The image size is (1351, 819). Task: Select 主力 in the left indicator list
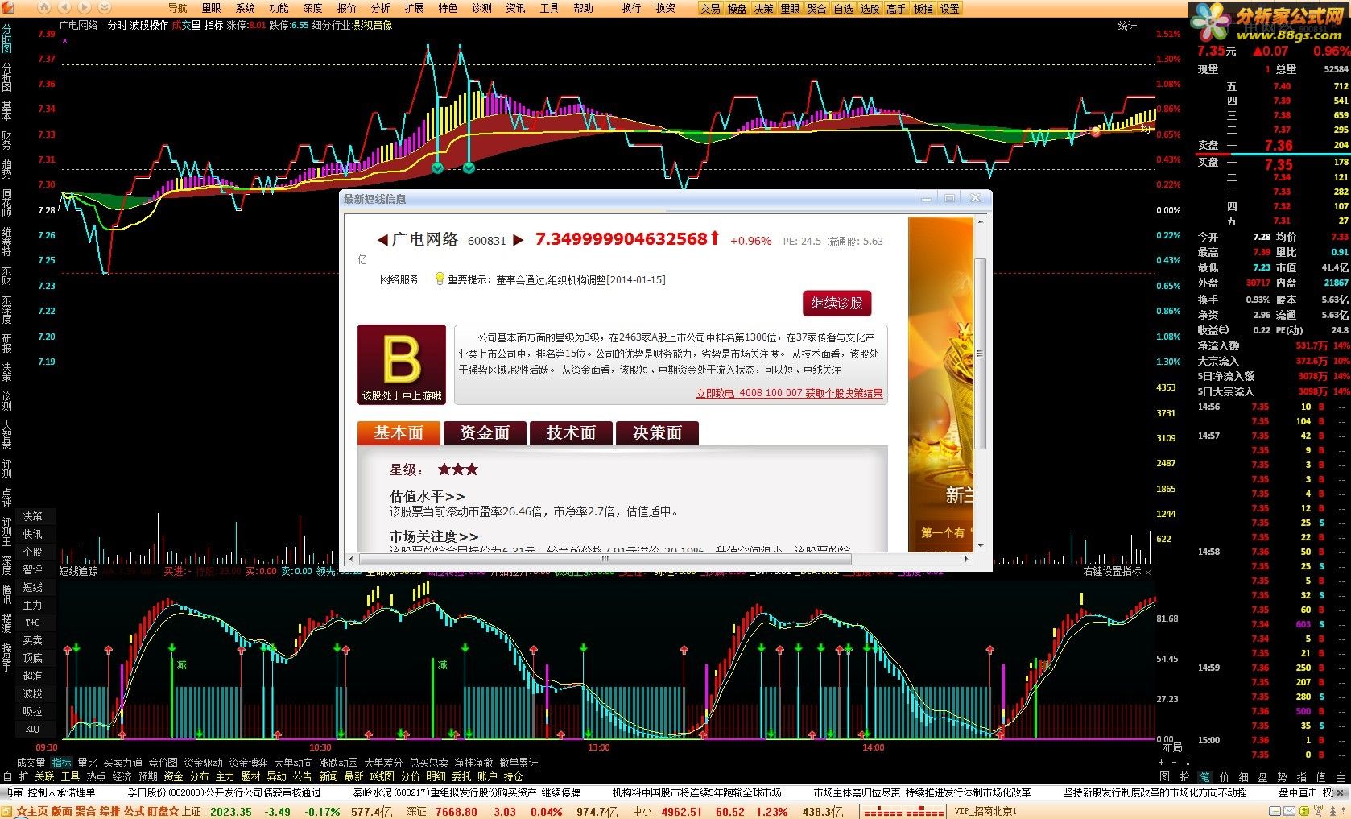[x=32, y=605]
